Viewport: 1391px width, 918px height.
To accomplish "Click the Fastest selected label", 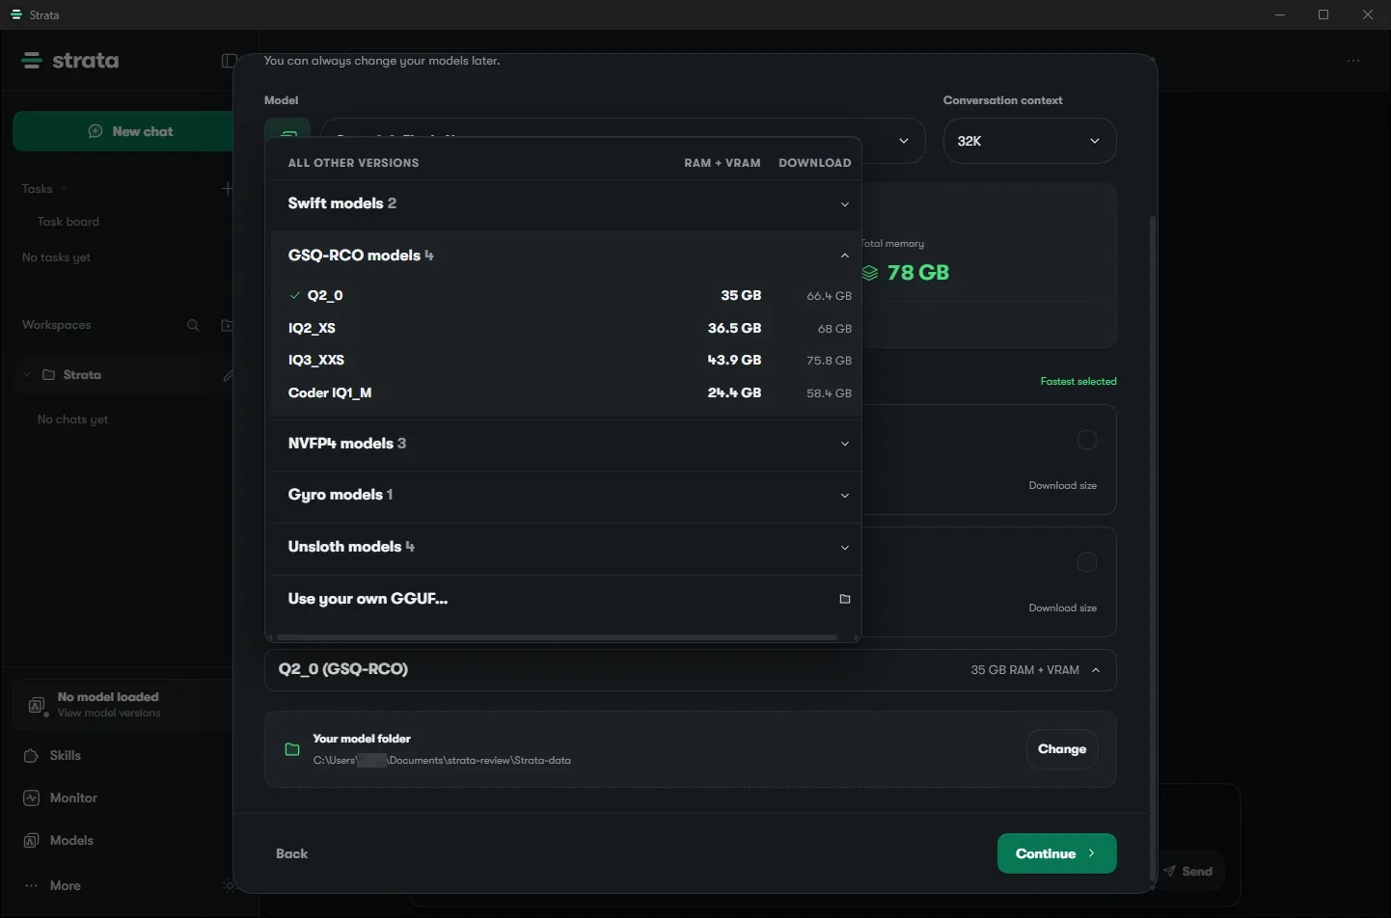I will coord(1078,382).
